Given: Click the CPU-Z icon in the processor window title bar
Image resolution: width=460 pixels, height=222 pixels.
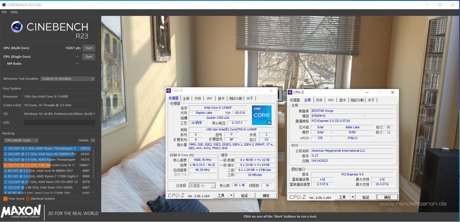Looking at the screenshot, I should (x=168, y=91).
